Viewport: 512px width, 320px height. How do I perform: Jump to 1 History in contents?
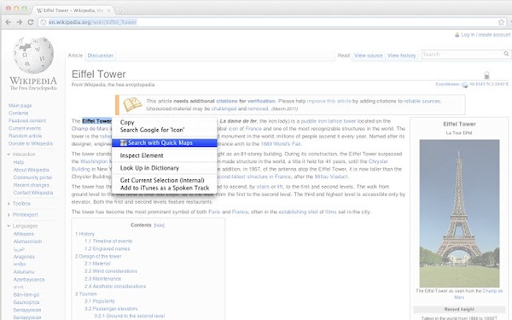pyautogui.click(x=84, y=234)
